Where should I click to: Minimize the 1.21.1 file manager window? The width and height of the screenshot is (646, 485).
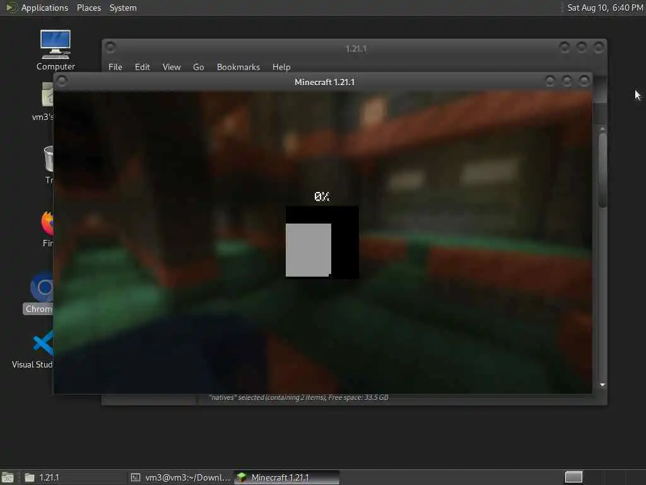coord(565,47)
